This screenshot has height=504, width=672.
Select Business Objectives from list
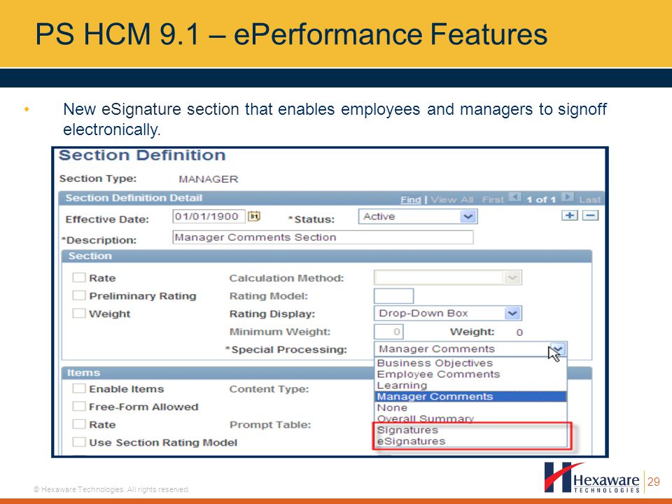click(435, 363)
